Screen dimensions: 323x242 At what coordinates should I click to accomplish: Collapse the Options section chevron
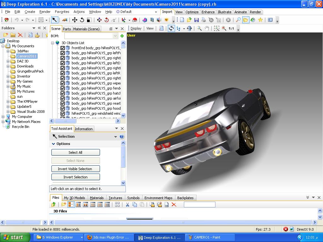click(54, 144)
